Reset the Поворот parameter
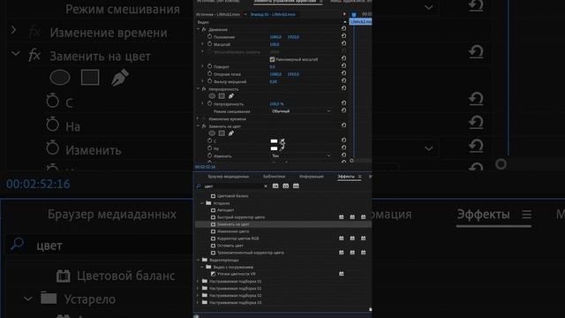Image resolution: width=565 pixels, height=318 pixels. 343,66
